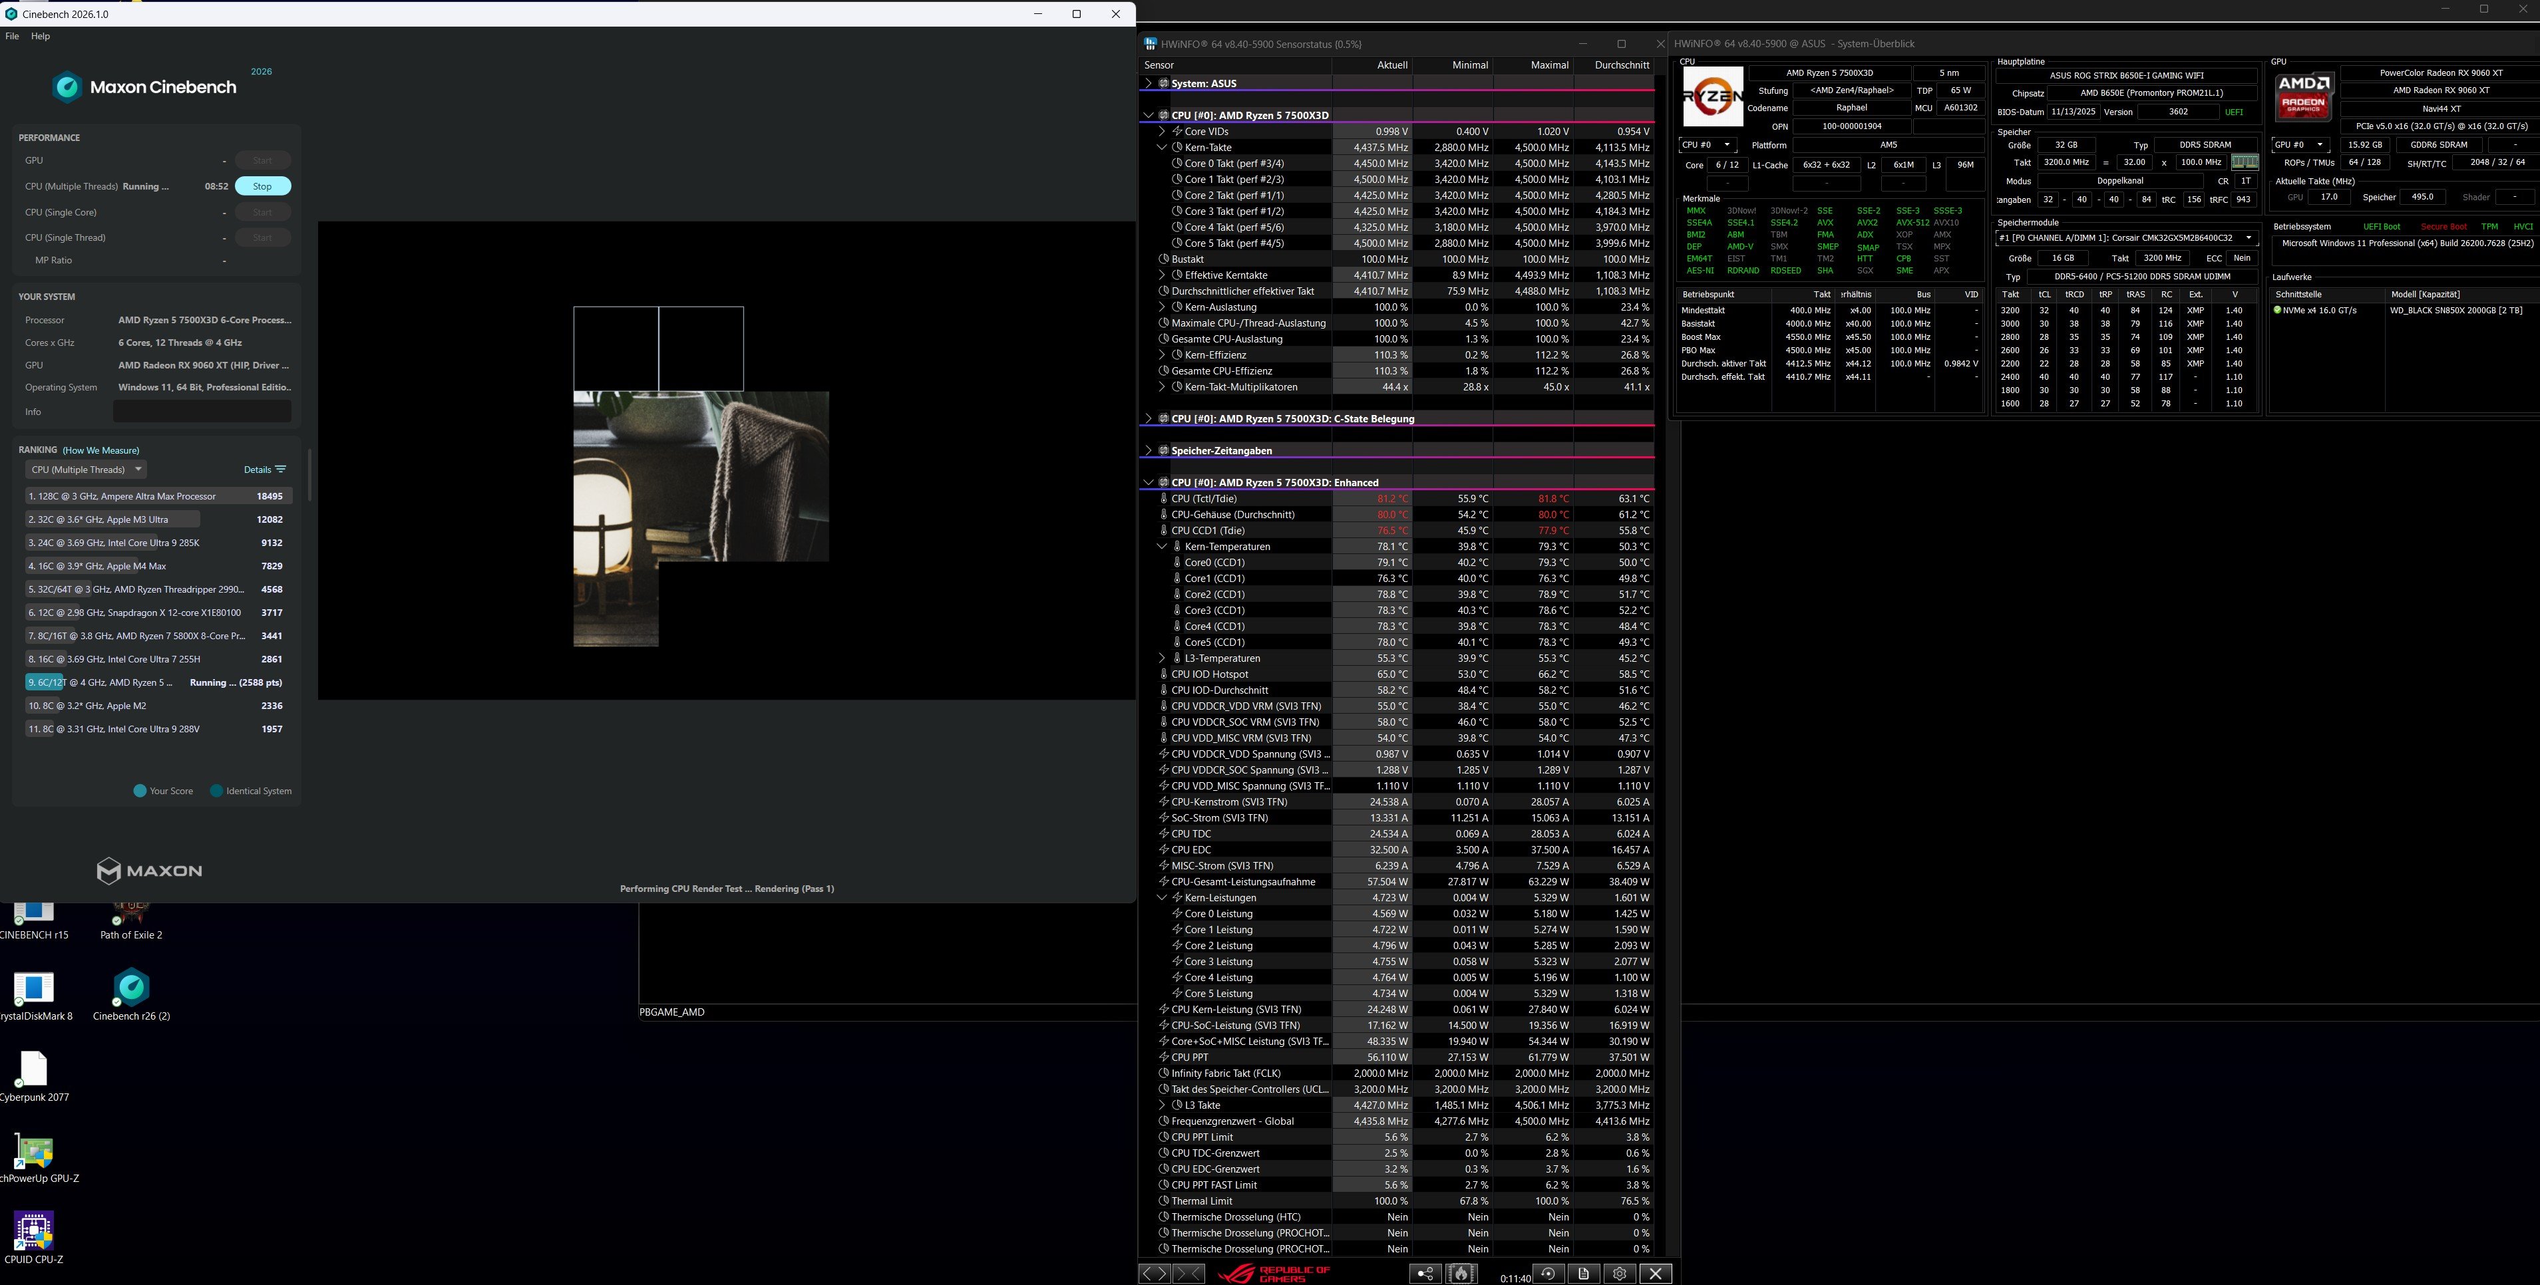
Task: Expand the Core VIDs sensor row
Action: pyautogui.click(x=1162, y=131)
